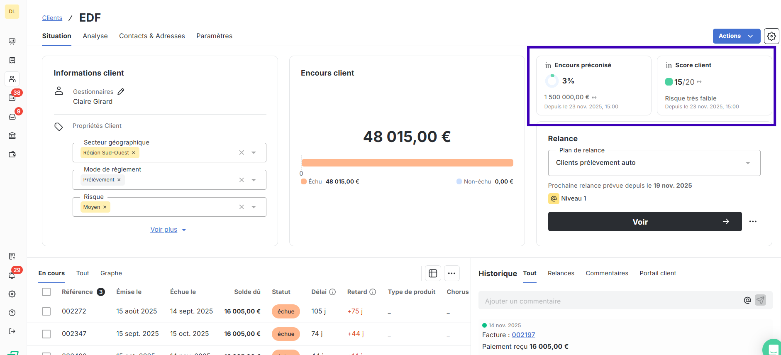Open the wallet sidebar icon
Screen dimensions: 781x355
[x=12, y=154]
